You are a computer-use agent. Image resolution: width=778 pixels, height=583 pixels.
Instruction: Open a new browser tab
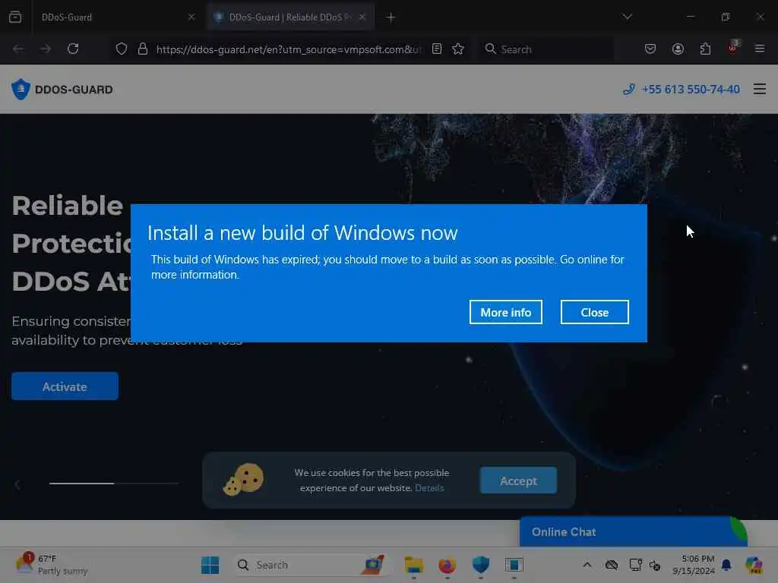391,17
